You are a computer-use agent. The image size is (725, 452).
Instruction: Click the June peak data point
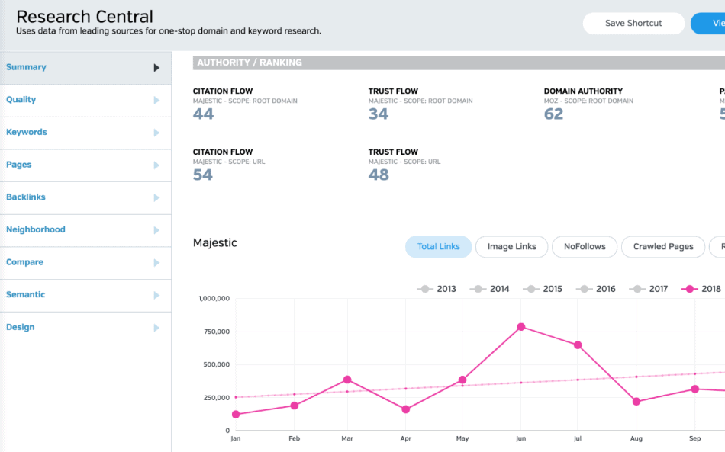521,327
